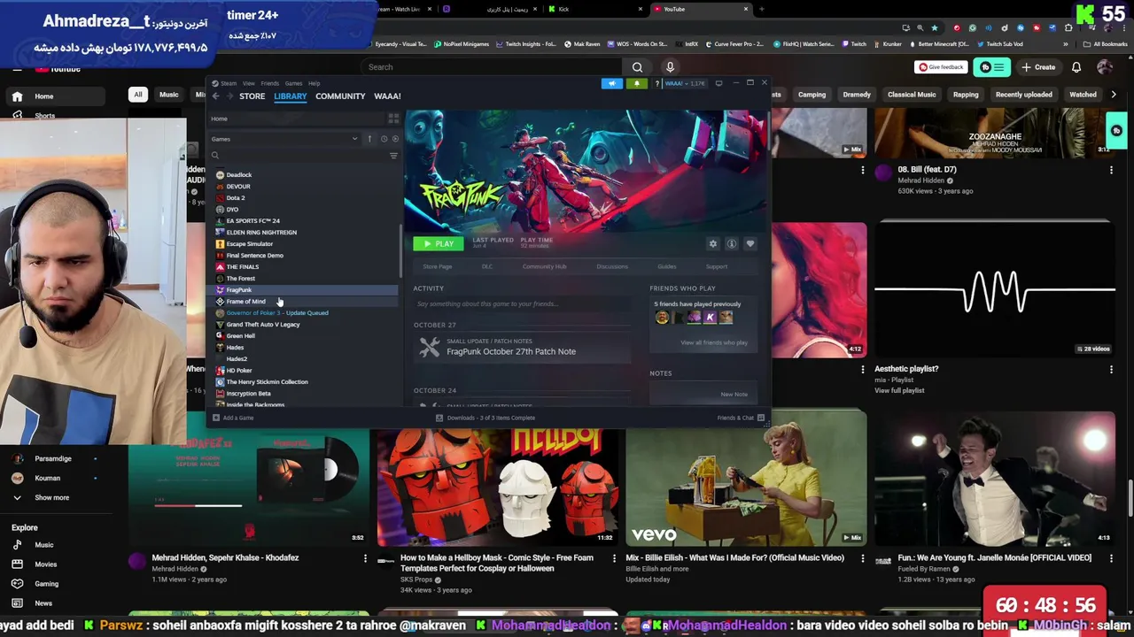Viewport: 1134px width, 637px height.
Task: Open FragPunk Discussions tab
Action: pos(612,266)
